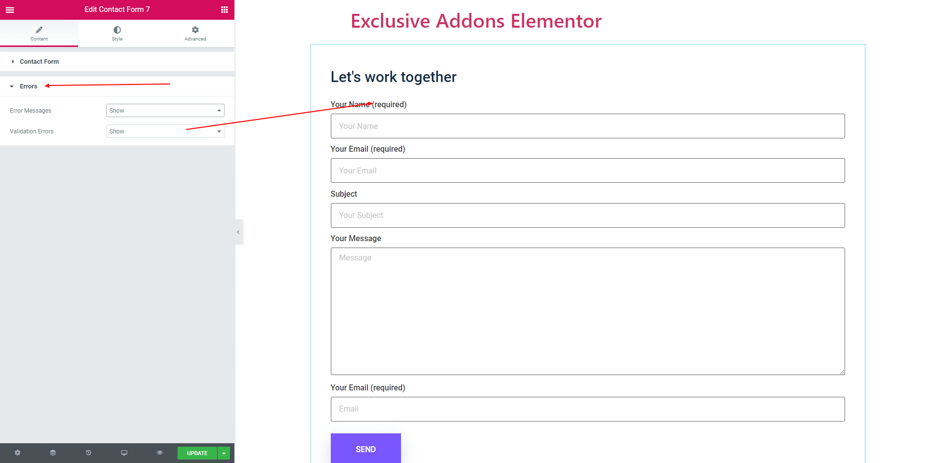
Task: Open the Navigator layers icon
Action: (53, 453)
